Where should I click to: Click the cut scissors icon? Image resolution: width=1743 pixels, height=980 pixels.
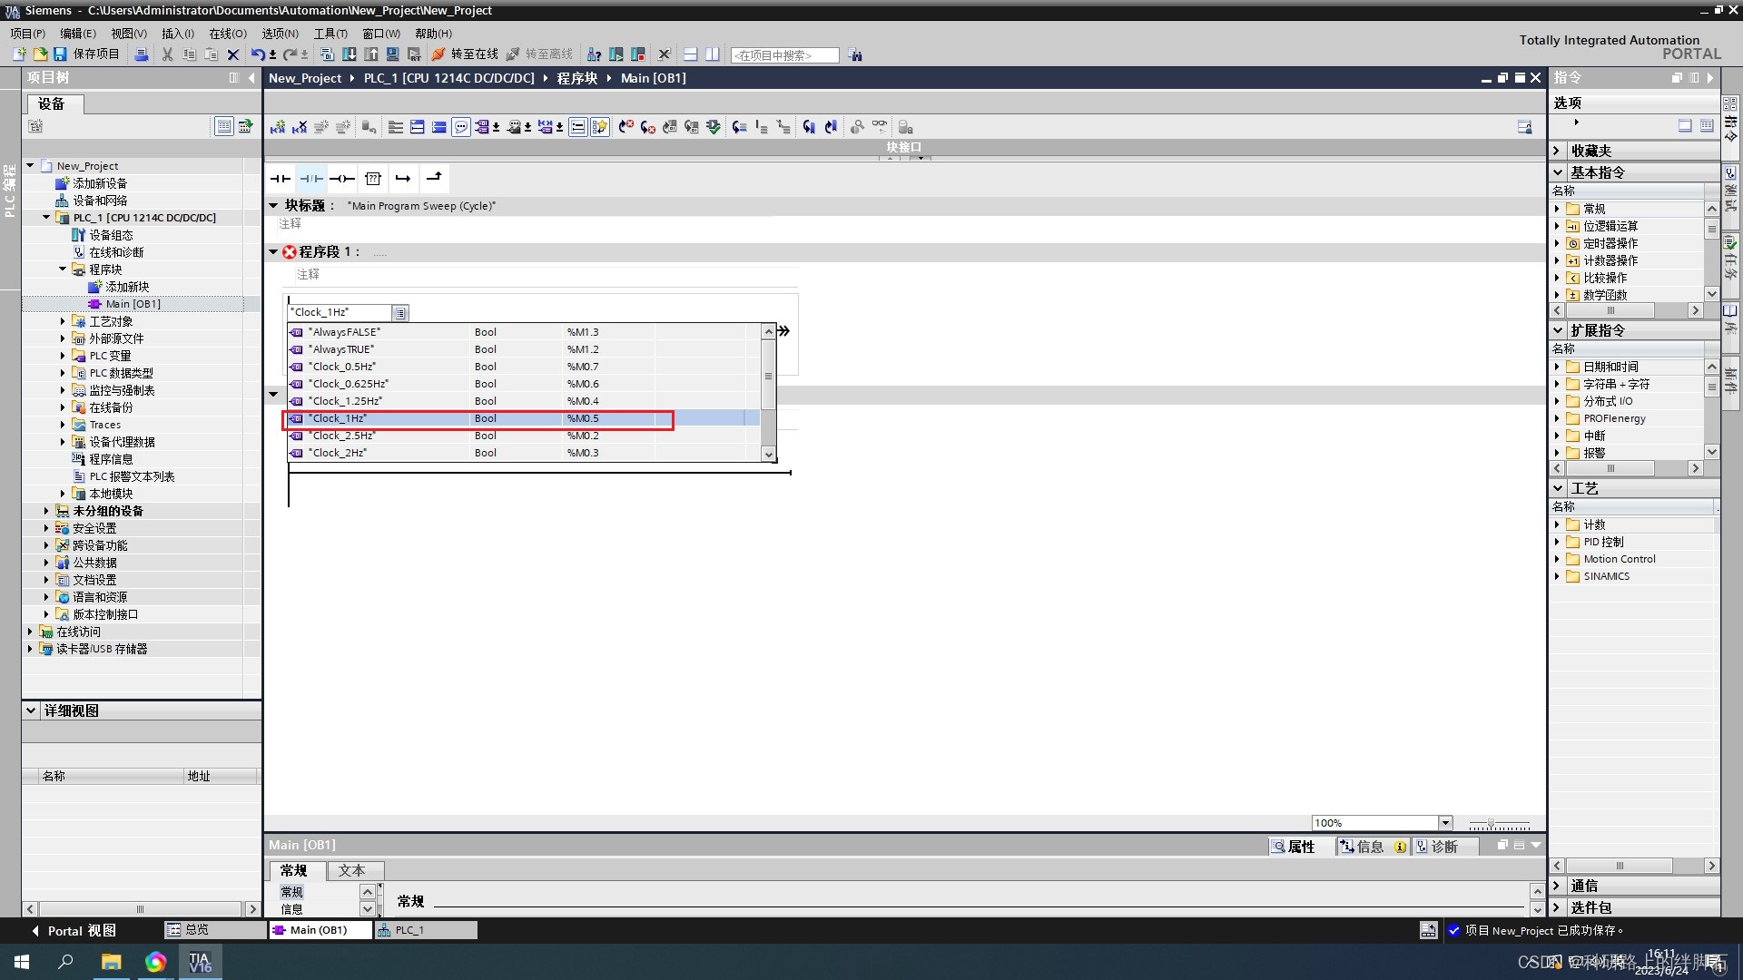167,54
